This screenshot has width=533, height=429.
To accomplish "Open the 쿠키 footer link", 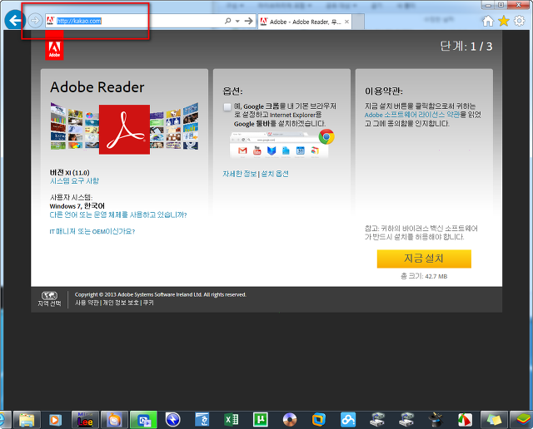I will [x=148, y=303].
